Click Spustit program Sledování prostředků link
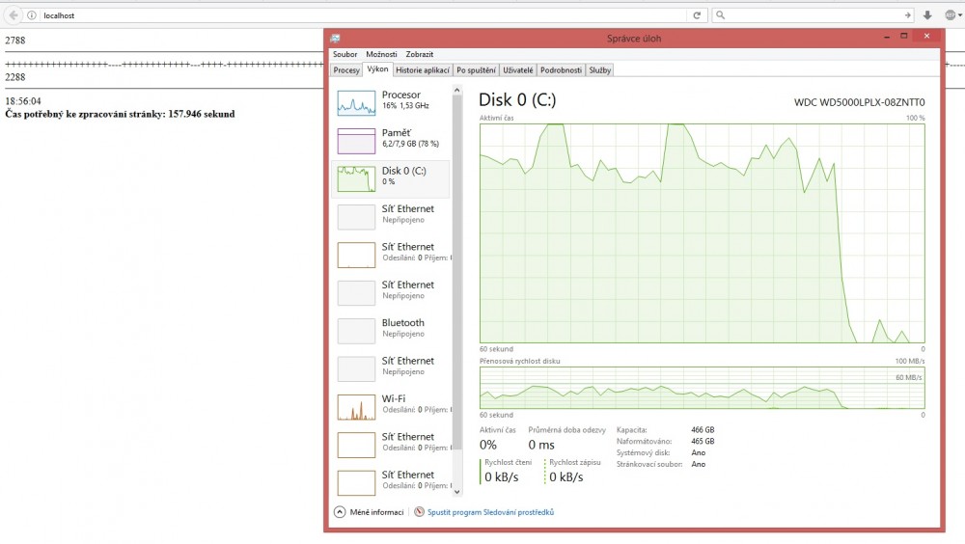This screenshot has width=965, height=544. (490, 512)
